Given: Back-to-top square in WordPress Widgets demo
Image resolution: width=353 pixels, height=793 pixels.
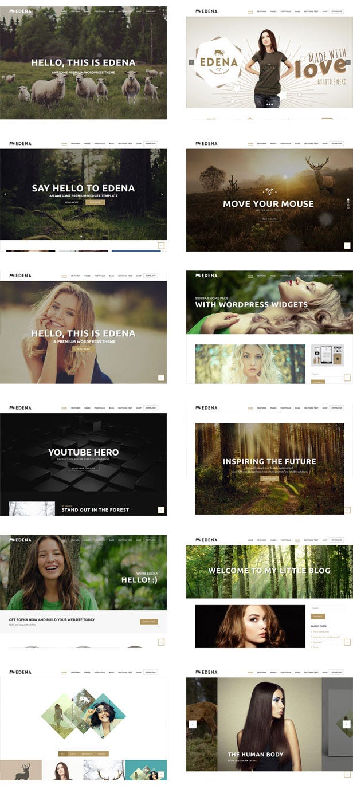Looking at the screenshot, I should (347, 378).
